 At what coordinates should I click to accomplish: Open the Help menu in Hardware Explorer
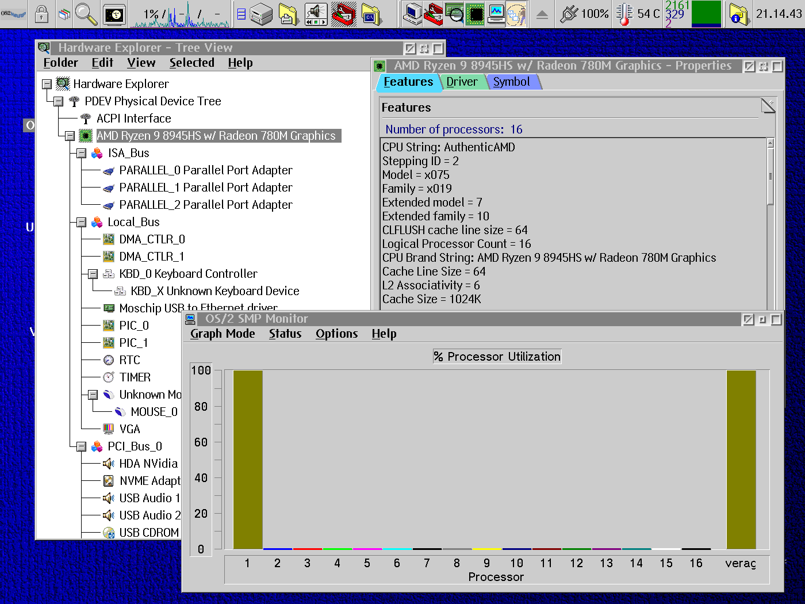(240, 63)
